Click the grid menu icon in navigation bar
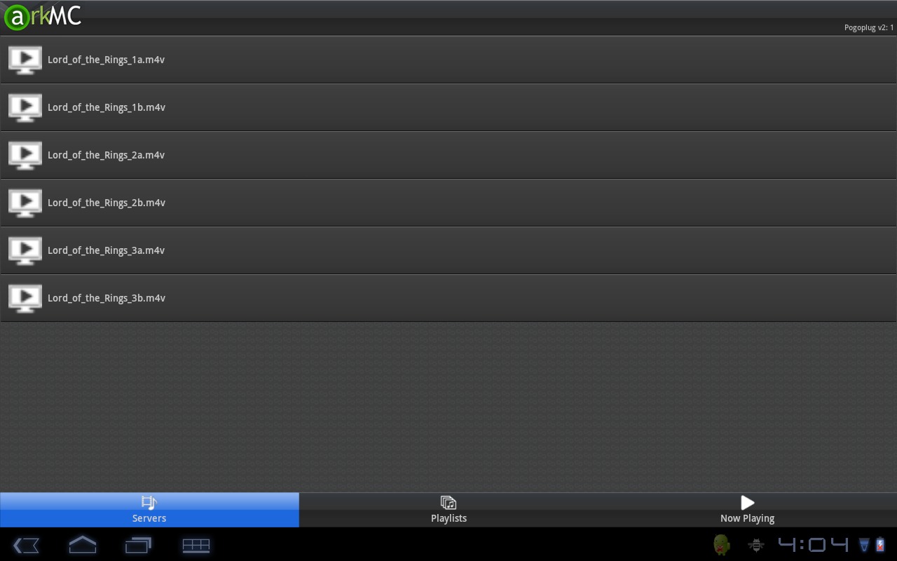This screenshot has width=897, height=561. [196, 545]
